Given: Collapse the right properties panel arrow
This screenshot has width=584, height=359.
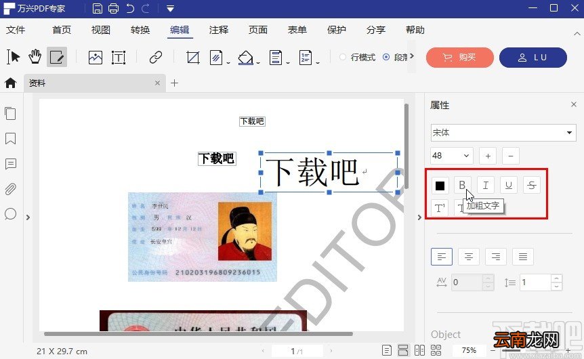Looking at the screenshot, I should [419, 217].
